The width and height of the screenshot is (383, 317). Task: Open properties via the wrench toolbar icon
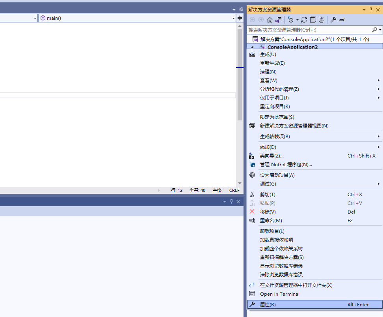click(x=333, y=20)
